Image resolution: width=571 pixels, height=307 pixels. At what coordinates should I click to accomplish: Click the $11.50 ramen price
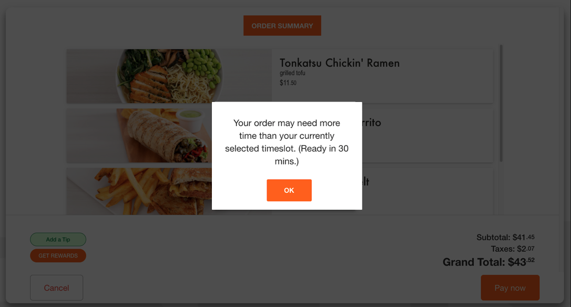[x=288, y=83]
